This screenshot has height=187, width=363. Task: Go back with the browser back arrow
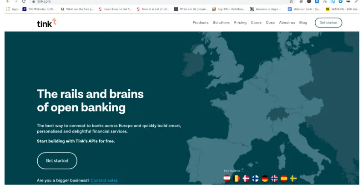coord(8,1)
